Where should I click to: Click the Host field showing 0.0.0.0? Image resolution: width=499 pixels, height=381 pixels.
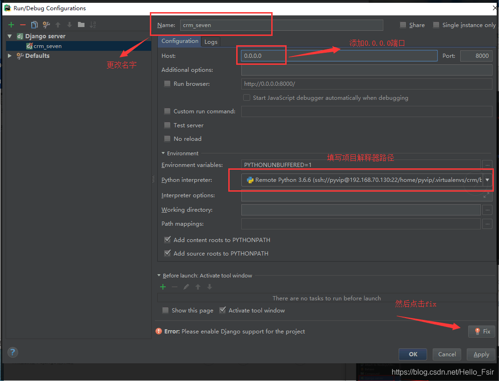tap(339, 55)
